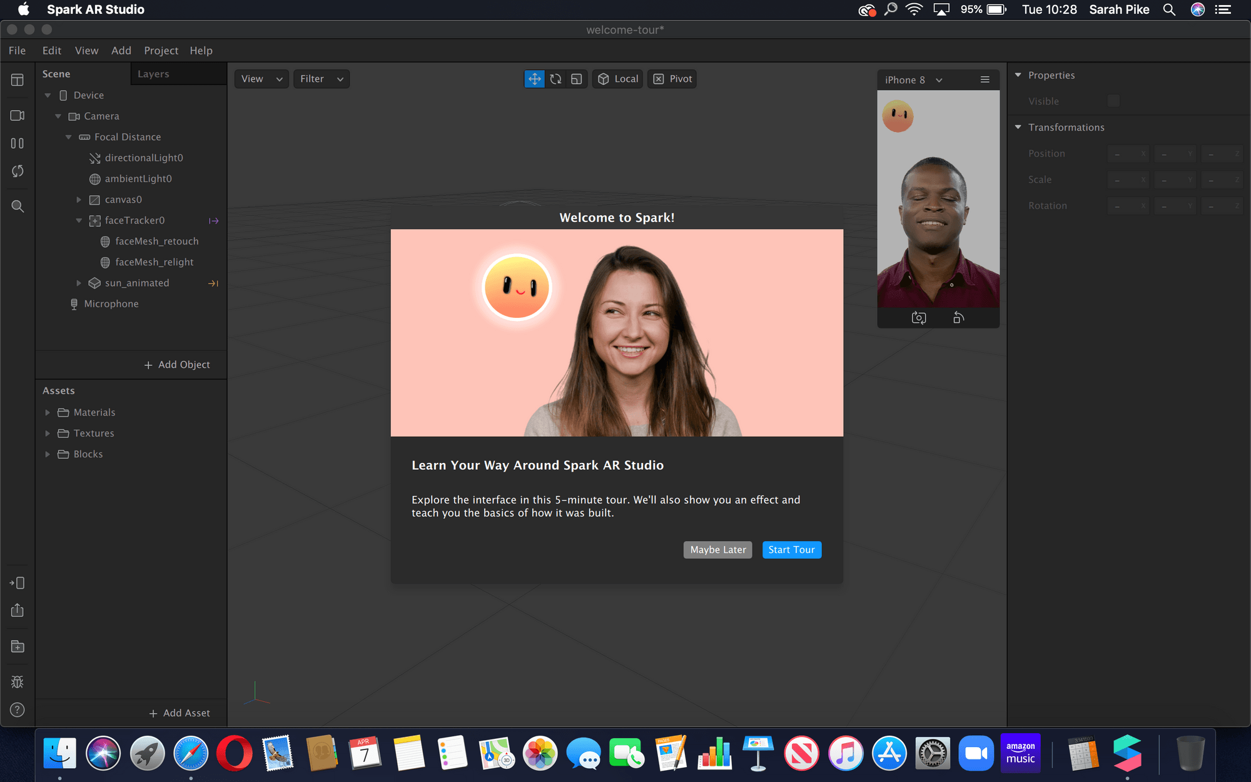Collapse the Transformations section
The width and height of the screenshot is (1251, 782).
pyautogui.click(x=1018, y=127)
